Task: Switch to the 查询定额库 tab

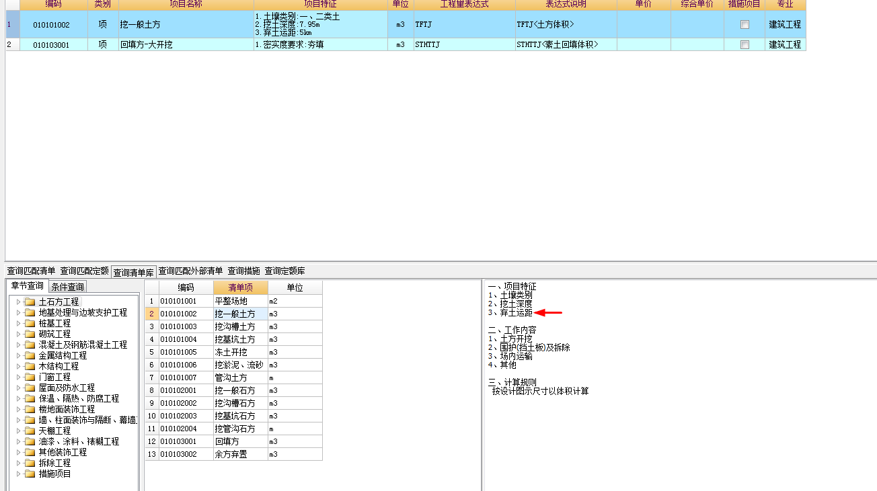Action: click(284, 271)
